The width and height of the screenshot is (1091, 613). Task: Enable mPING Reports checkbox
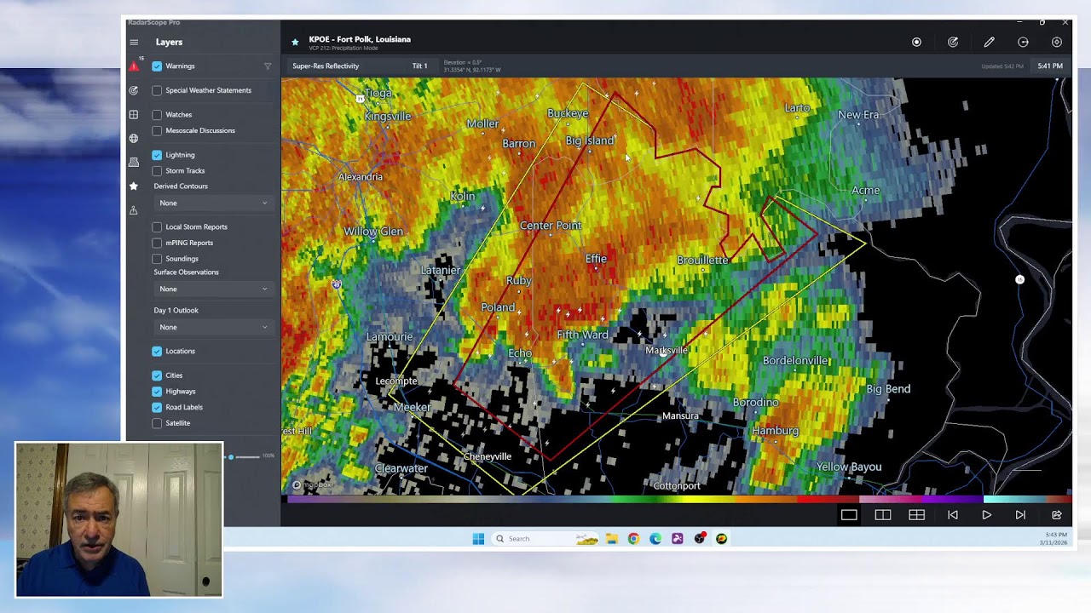click(157, 243)
